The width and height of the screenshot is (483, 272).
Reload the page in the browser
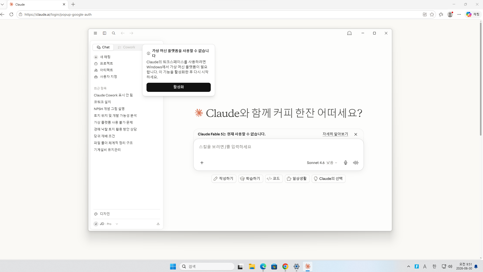point(11,14)
